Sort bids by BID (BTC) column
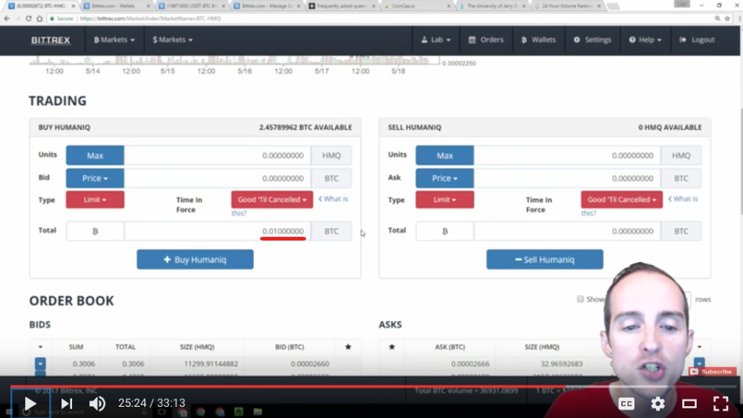743x418 pixels. click(x=290, y=347)
